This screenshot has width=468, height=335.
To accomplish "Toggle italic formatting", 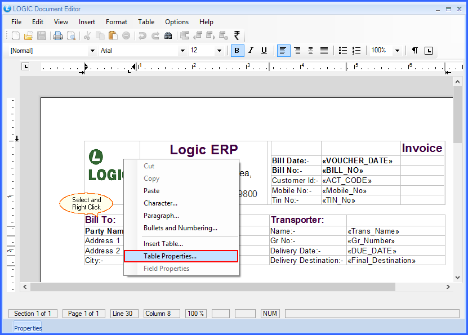I will point(251,51).
